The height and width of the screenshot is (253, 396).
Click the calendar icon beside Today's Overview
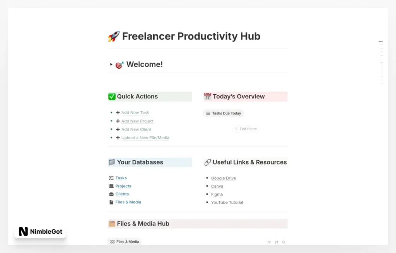pos(207,96)
